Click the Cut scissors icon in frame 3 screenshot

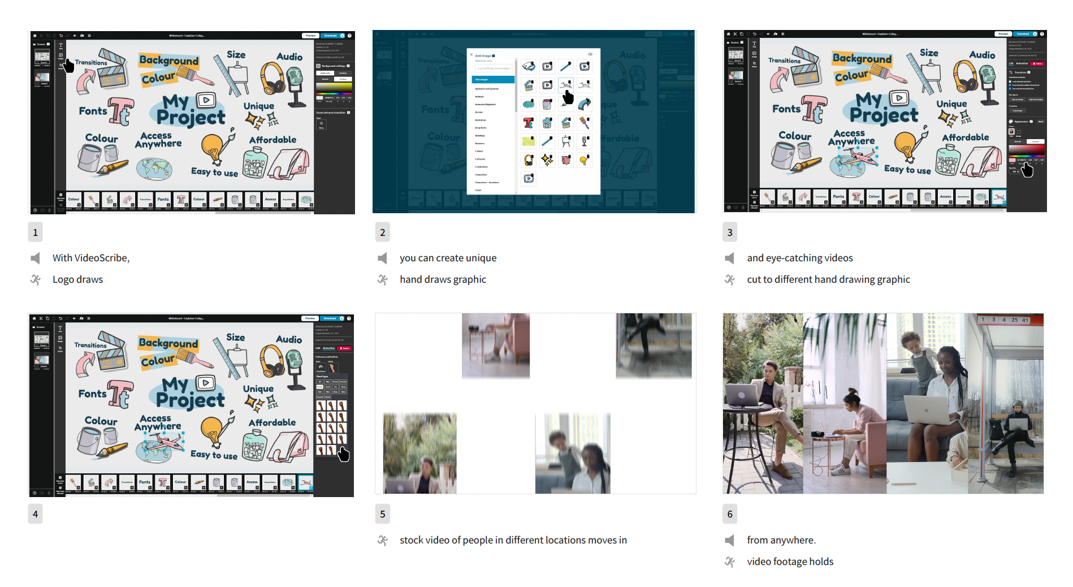click(x=735, y=34)
